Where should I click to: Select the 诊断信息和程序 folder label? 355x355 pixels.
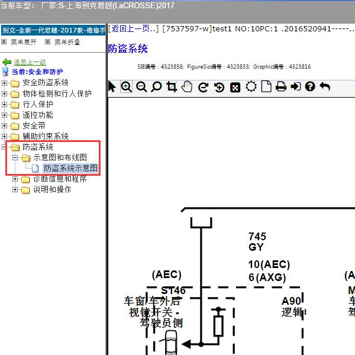point(60,179)
